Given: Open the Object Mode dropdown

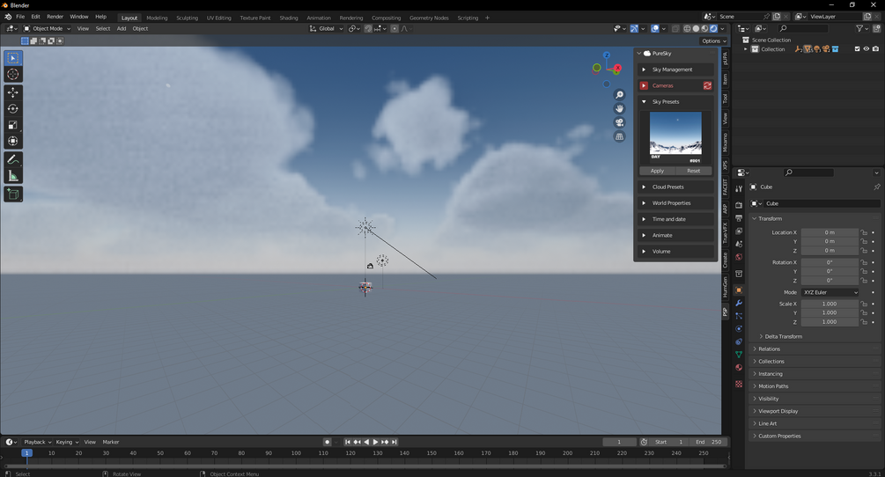Looking at the screenshot, I should (48, 28).
